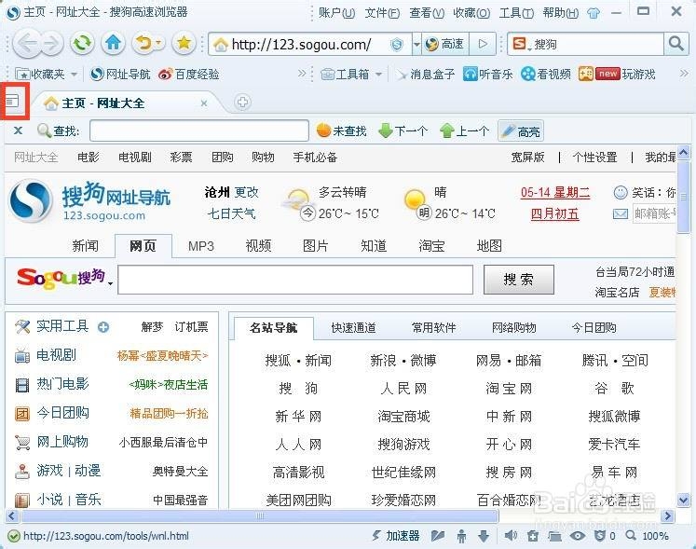Open the 账户(U) menu
This screenshot has height=549, width=696.
point(336,13)
